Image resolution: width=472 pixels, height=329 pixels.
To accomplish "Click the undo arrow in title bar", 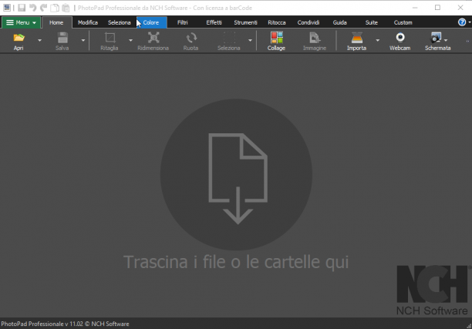I will [33, 8].
